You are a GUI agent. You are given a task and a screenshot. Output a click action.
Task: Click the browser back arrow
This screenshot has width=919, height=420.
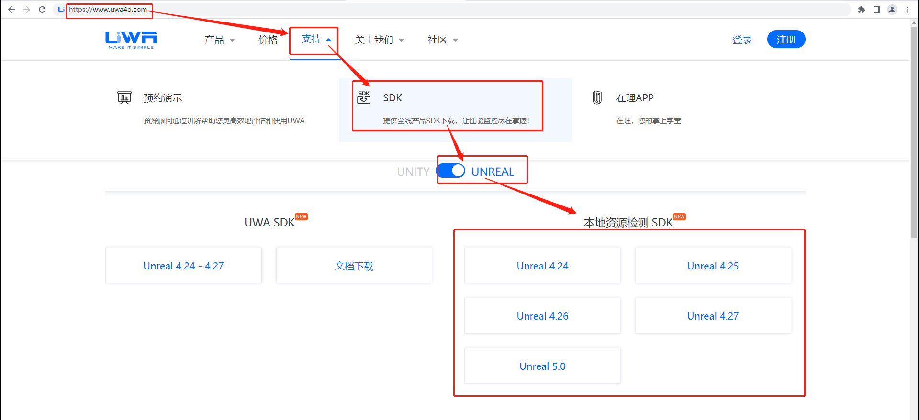[x=11, y=10]
